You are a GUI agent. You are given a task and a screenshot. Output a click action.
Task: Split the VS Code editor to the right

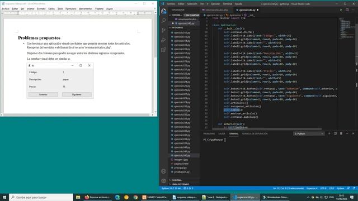point(347,10)
